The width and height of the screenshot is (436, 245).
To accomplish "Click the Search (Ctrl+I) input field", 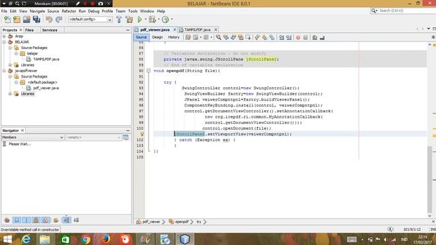I will [x=406, y=11].
